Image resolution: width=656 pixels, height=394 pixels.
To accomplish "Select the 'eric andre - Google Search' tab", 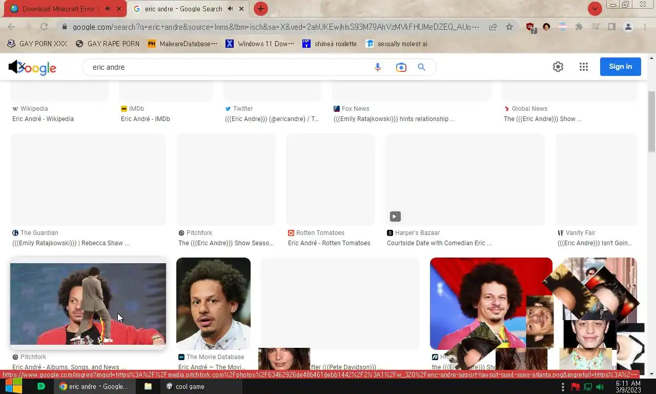I will point(183,9).
